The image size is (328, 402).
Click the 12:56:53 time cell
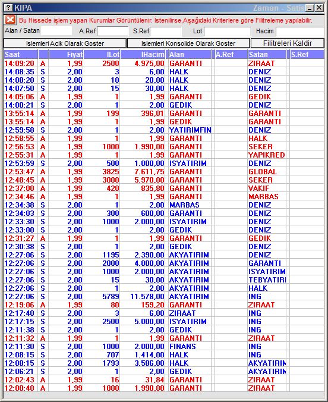(x=20, y=147)
